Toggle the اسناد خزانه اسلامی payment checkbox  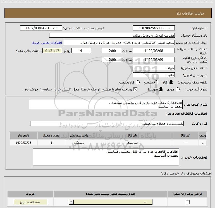(135, 89)
